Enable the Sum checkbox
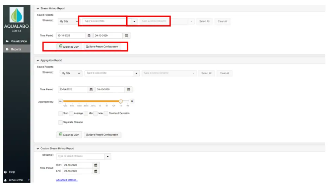The width and height of the screenshot is (328, 185). pos(60,113)
